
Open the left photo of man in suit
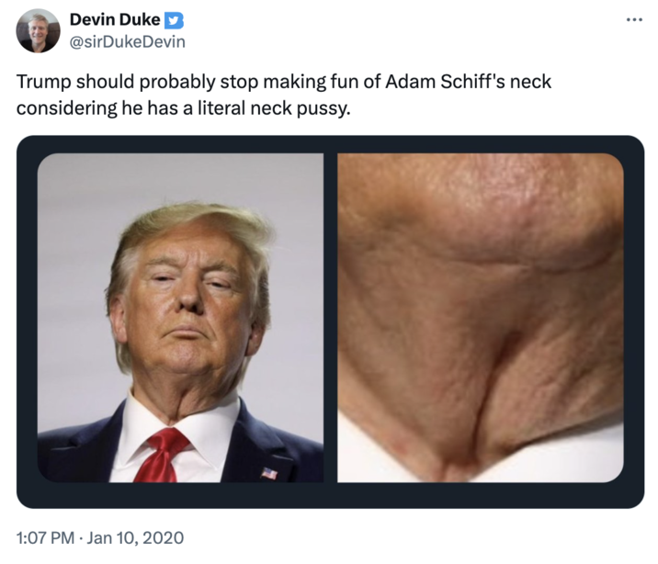(x=180, y=318)
